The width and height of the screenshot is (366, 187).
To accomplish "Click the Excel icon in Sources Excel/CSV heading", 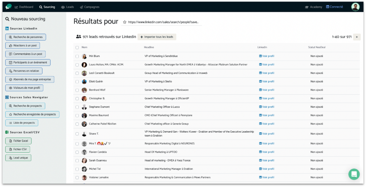I will 7,132.
